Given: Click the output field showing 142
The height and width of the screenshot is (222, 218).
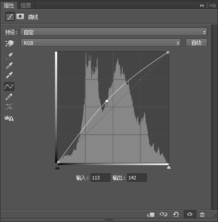Looking at the screenshot, I should (x=137, y=178).
